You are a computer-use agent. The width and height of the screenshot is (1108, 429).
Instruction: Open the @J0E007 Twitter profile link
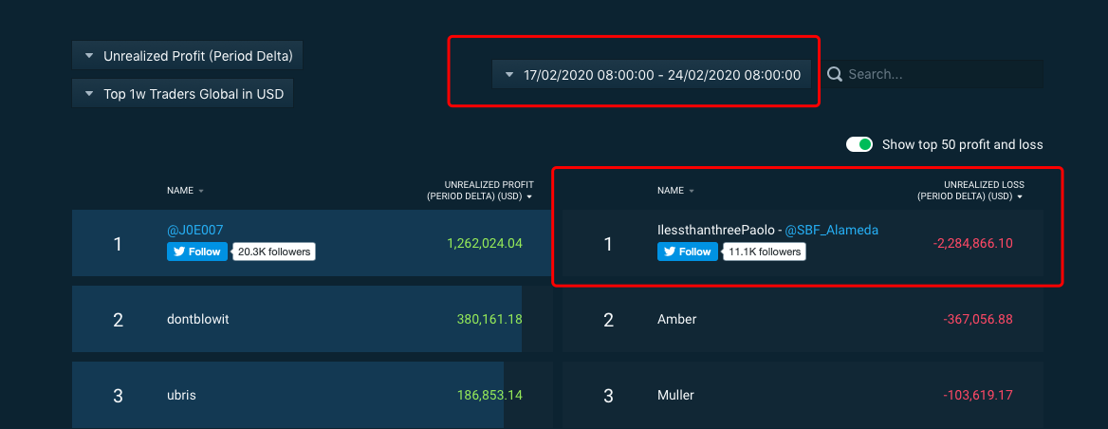click(195, 230)
